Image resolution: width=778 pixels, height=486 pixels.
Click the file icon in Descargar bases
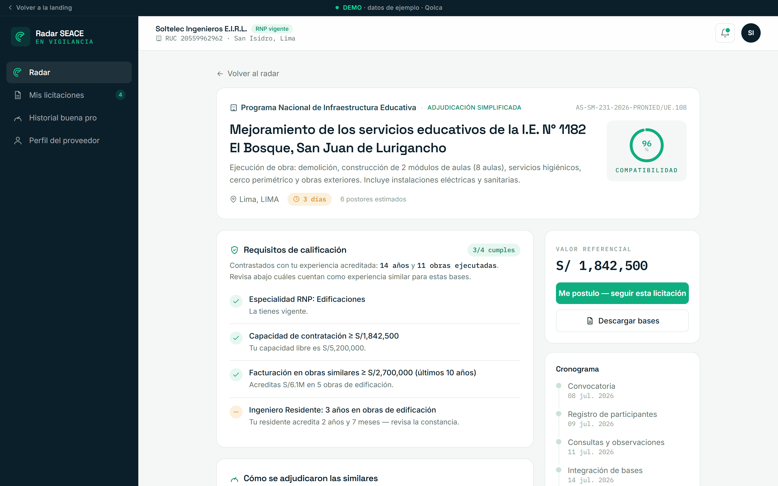click(x=590, y=321)
